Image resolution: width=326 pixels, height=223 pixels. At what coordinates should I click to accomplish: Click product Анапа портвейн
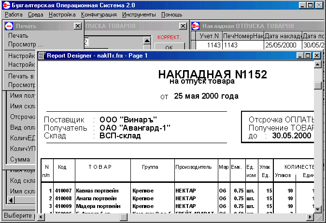pyautogui.click(x=96, y=198)
